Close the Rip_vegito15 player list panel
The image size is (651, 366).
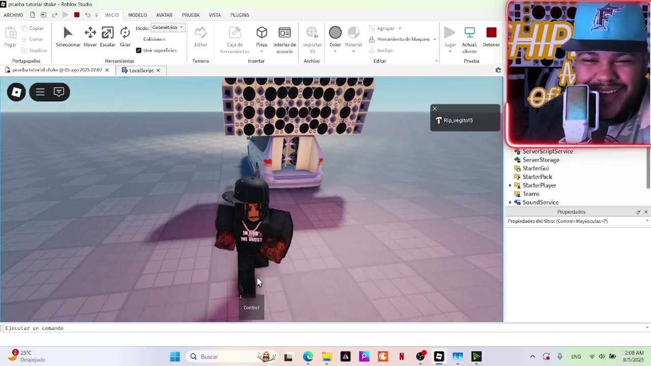[x=434, y=108]
